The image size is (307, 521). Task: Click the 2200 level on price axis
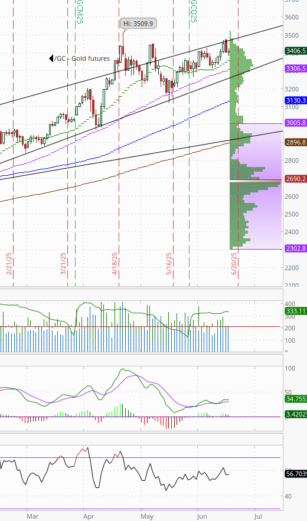tap(292, 268)
